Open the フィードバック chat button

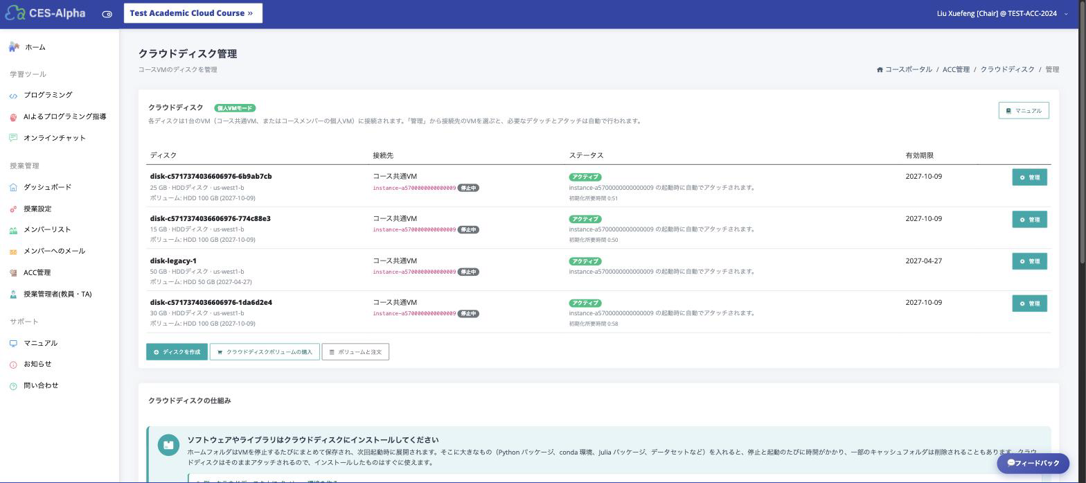coord(1033,463)
